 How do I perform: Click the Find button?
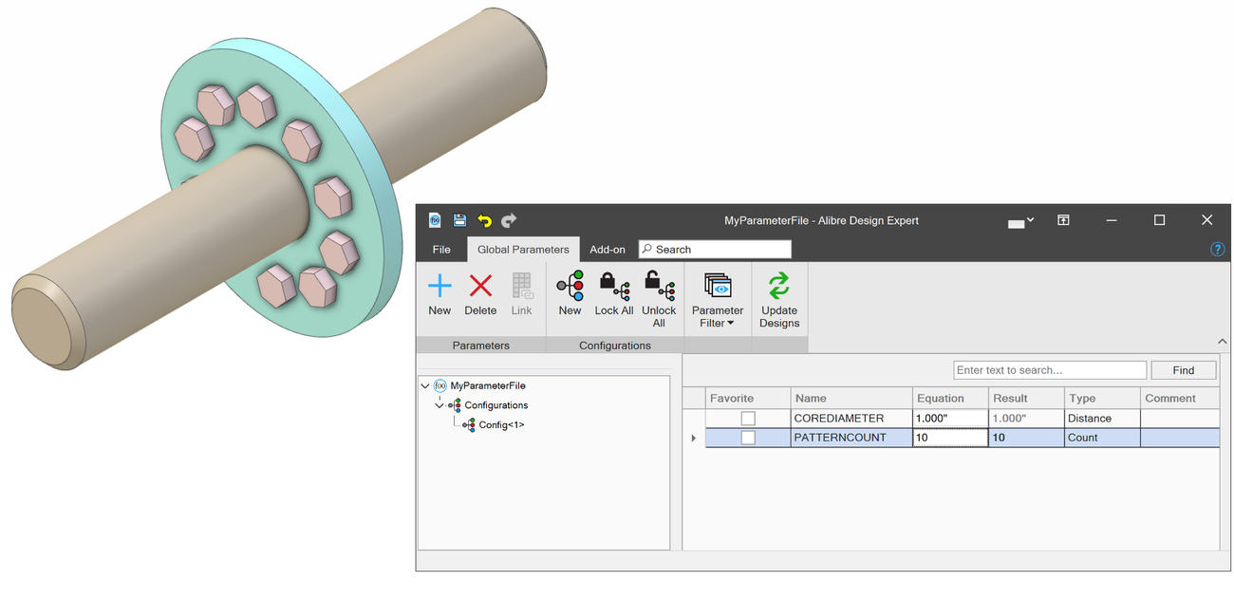pos(1183,370)
